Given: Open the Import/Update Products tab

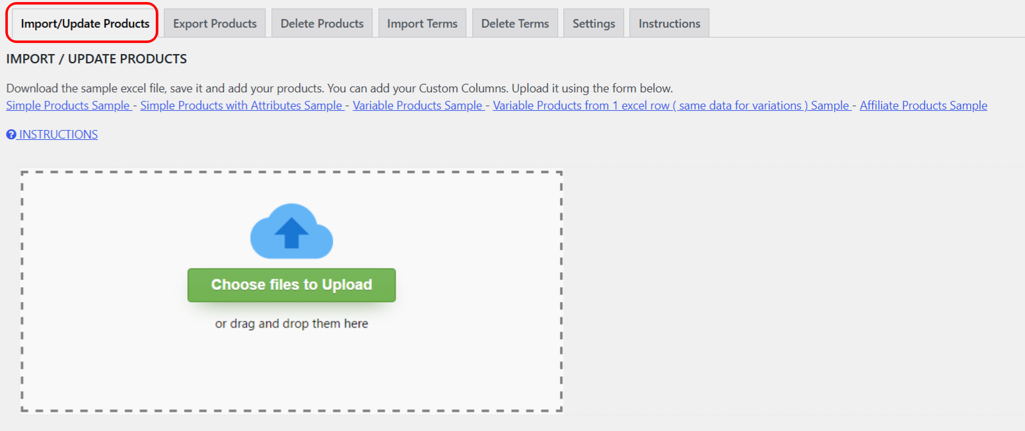Looking at the screenshot, I should point(85,23).
